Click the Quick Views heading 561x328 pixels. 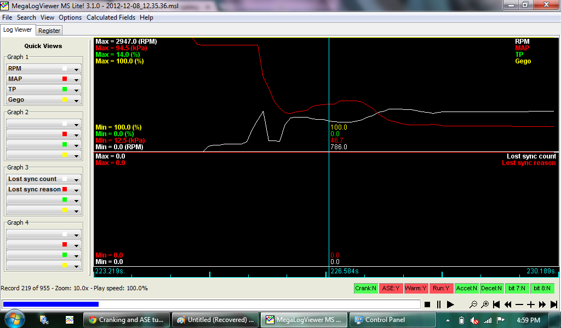[43, 46]
